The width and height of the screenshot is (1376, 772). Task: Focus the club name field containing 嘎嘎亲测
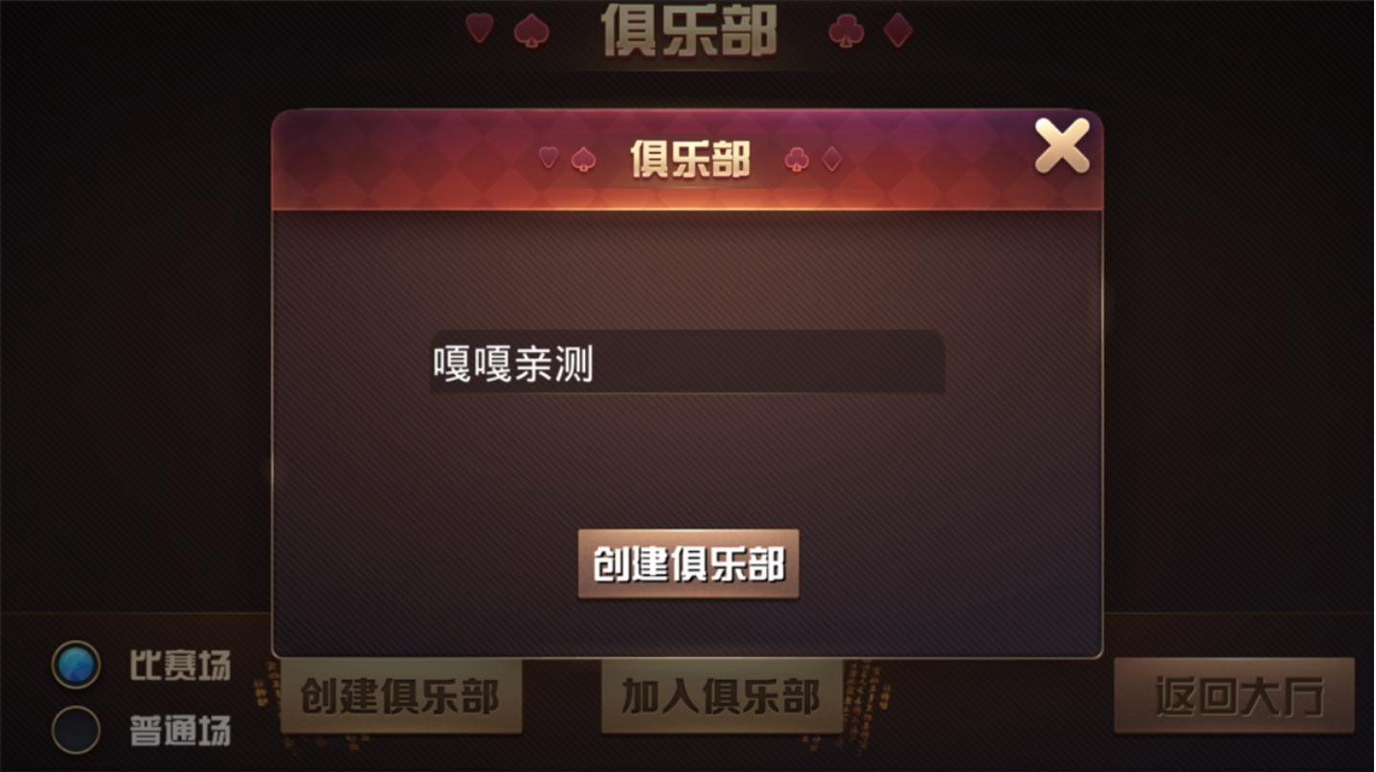click(x=688, y=363)
